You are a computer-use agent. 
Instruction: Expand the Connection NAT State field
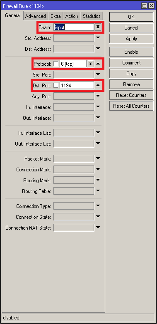pyautogui.click(x=98, y=228)
